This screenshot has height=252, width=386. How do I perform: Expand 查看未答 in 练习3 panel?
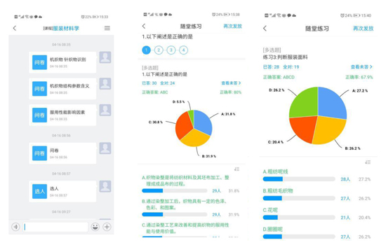(361, 66)
